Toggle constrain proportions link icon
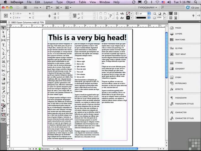Image resolution: width=201 pixels, height=151 pixels. coord(49,16)
